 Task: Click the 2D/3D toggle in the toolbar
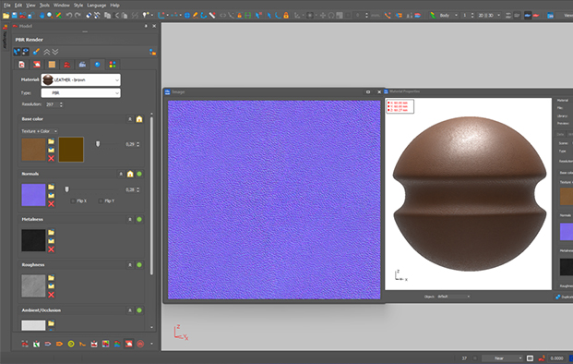pyautogui.click(x=488, y=16)
